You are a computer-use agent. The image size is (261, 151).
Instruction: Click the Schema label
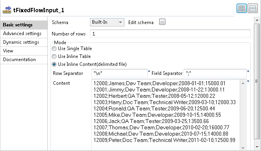[60, 22]
